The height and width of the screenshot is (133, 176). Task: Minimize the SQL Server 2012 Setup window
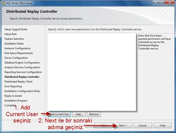click(156, 2)
